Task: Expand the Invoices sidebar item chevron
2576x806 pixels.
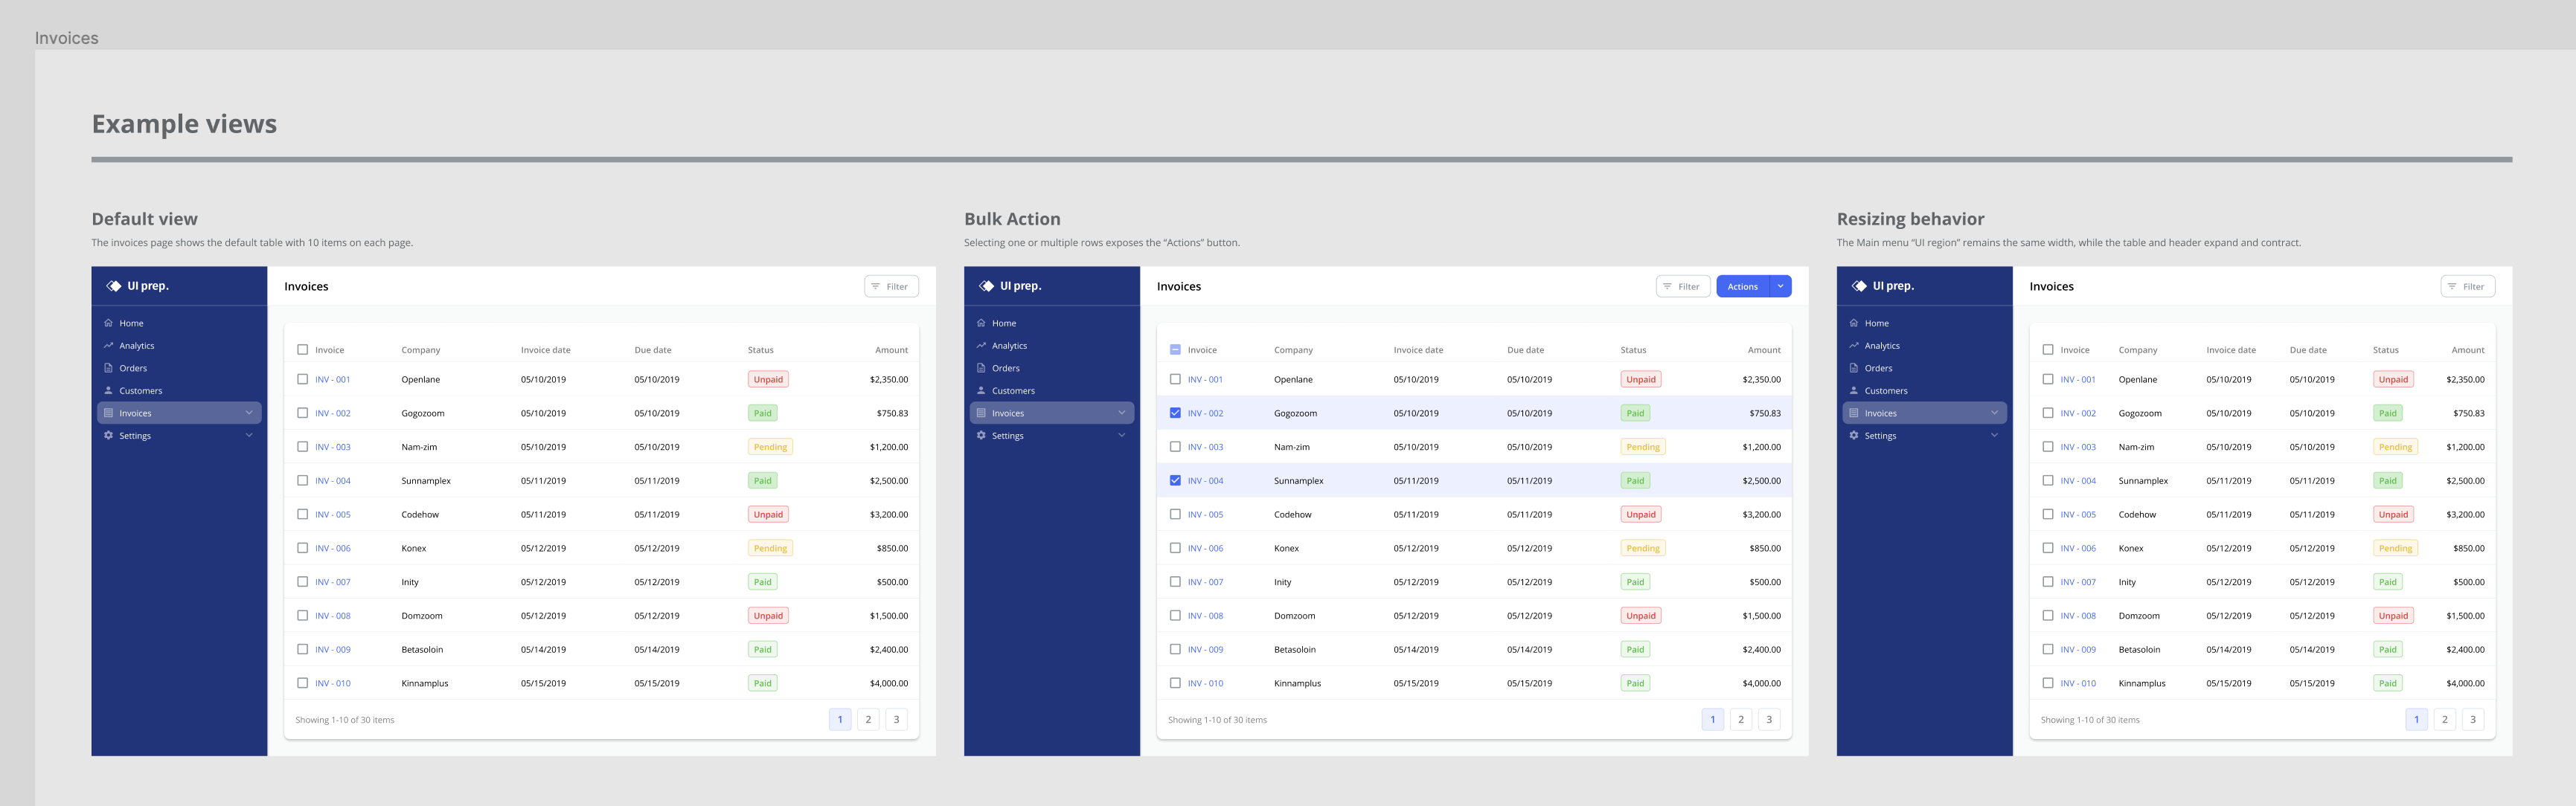Action: [249, 413]
